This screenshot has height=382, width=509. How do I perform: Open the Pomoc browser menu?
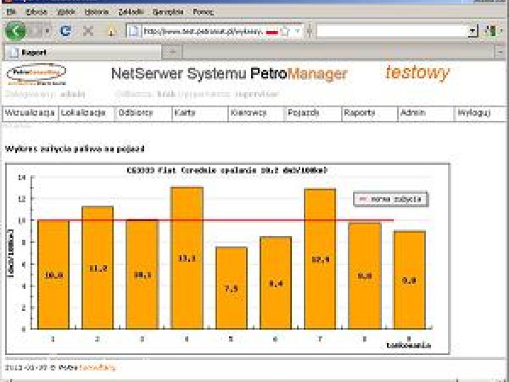coord(203,12)
